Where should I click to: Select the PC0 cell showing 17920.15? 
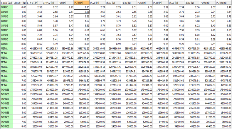[66, 85]
